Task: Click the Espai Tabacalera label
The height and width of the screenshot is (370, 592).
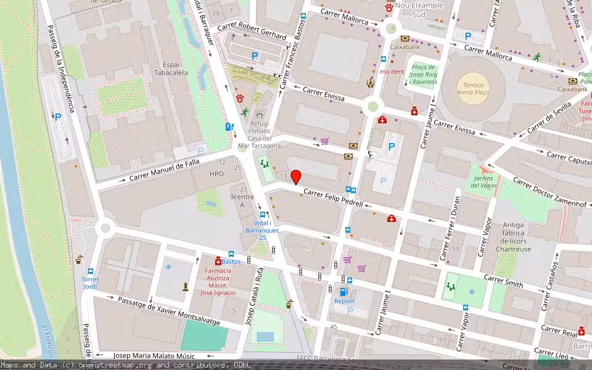Action: (171, 68)
